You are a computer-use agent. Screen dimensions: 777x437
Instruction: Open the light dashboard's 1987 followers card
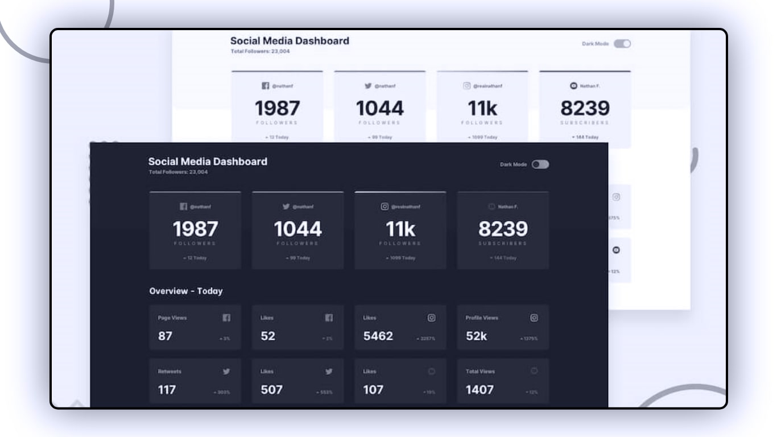click(277, 106)
